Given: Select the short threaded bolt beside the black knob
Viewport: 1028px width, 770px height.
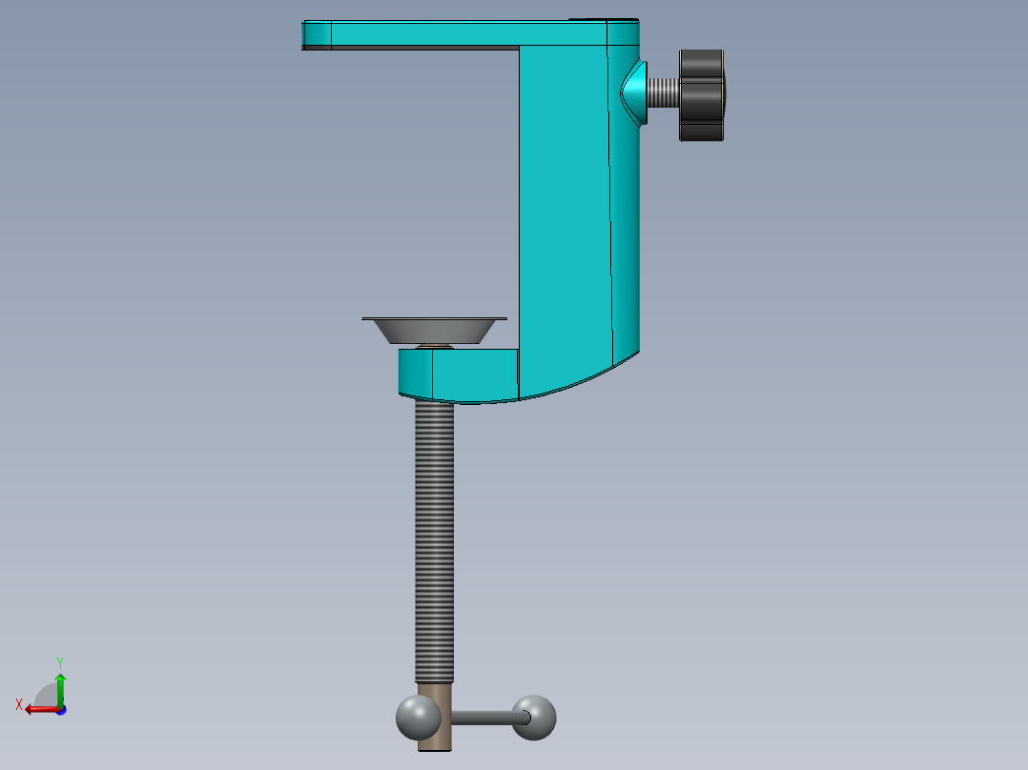Looking at the screenshot, I should (663, 92).
